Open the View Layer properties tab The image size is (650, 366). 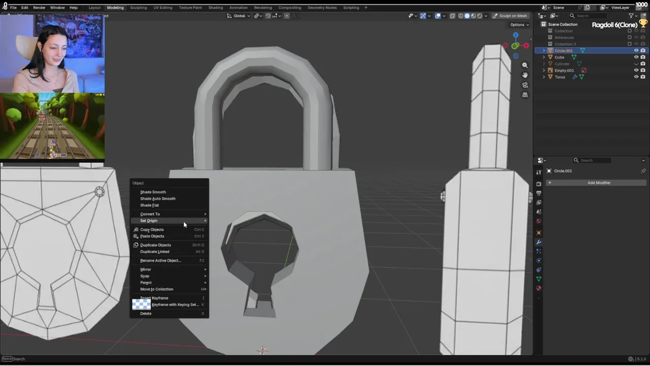tap(539, 202)
